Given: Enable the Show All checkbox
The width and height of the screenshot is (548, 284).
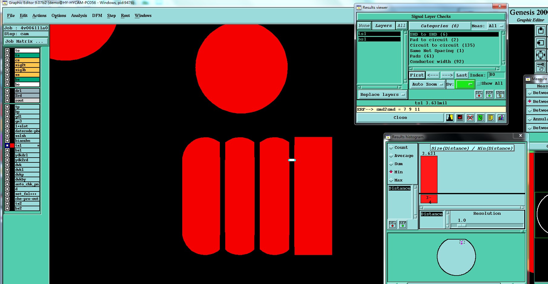Looking at the screenshot, I should click(x=479, y=83).
